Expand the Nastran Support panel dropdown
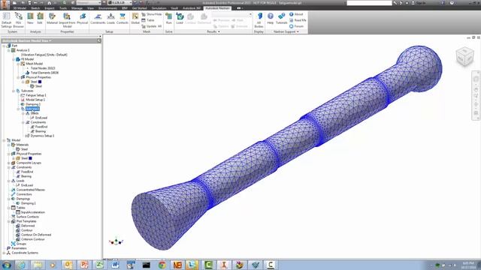This screenshot has height=270, width=481. coord(298,31)
